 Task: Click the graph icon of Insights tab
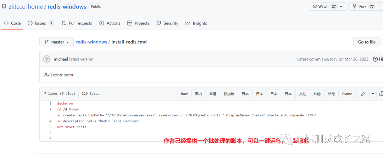(x=188, y=23)
